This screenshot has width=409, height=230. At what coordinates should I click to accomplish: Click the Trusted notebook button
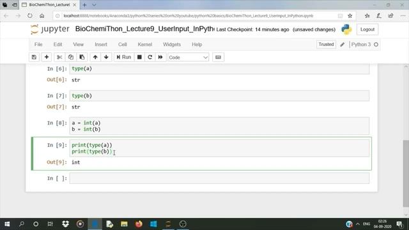tap(326, 44)
